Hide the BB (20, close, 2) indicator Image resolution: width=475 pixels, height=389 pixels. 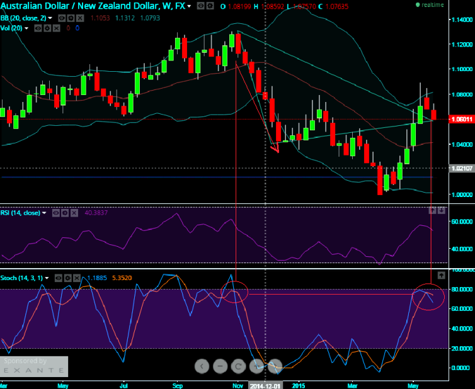tap(62, 18)
